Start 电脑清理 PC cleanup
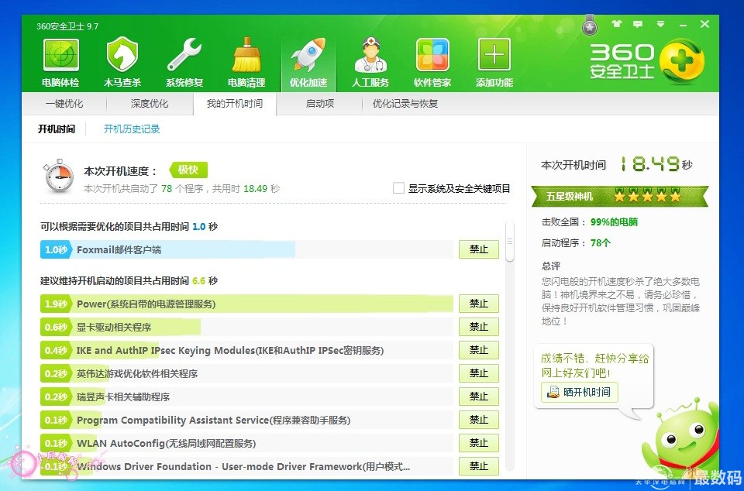The width and height of the screenshot is (744, 491). point(246,60)
